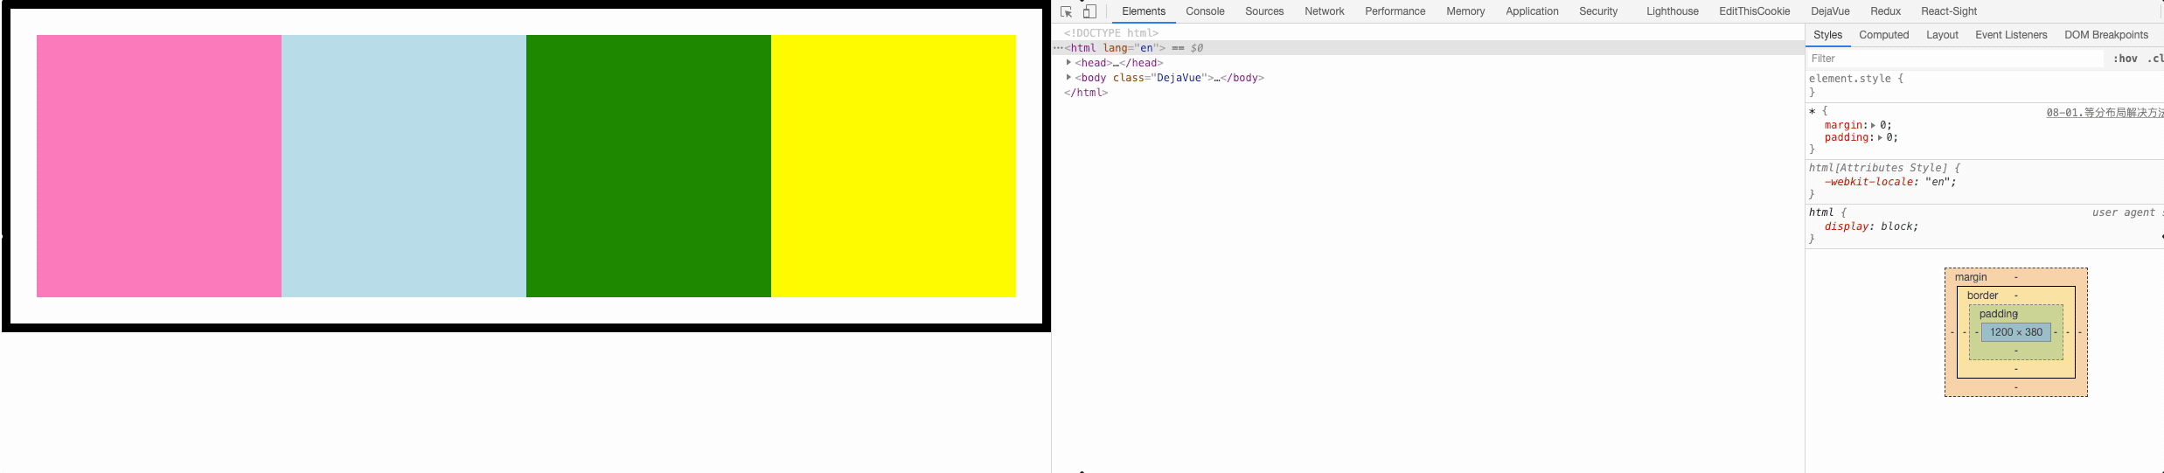Expand the head element node
The width and height of the screenshot is (2164, 473).
[x=1068, y=63]
